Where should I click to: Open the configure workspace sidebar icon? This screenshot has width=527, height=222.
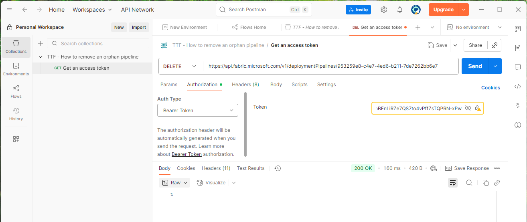coord(16,139)
